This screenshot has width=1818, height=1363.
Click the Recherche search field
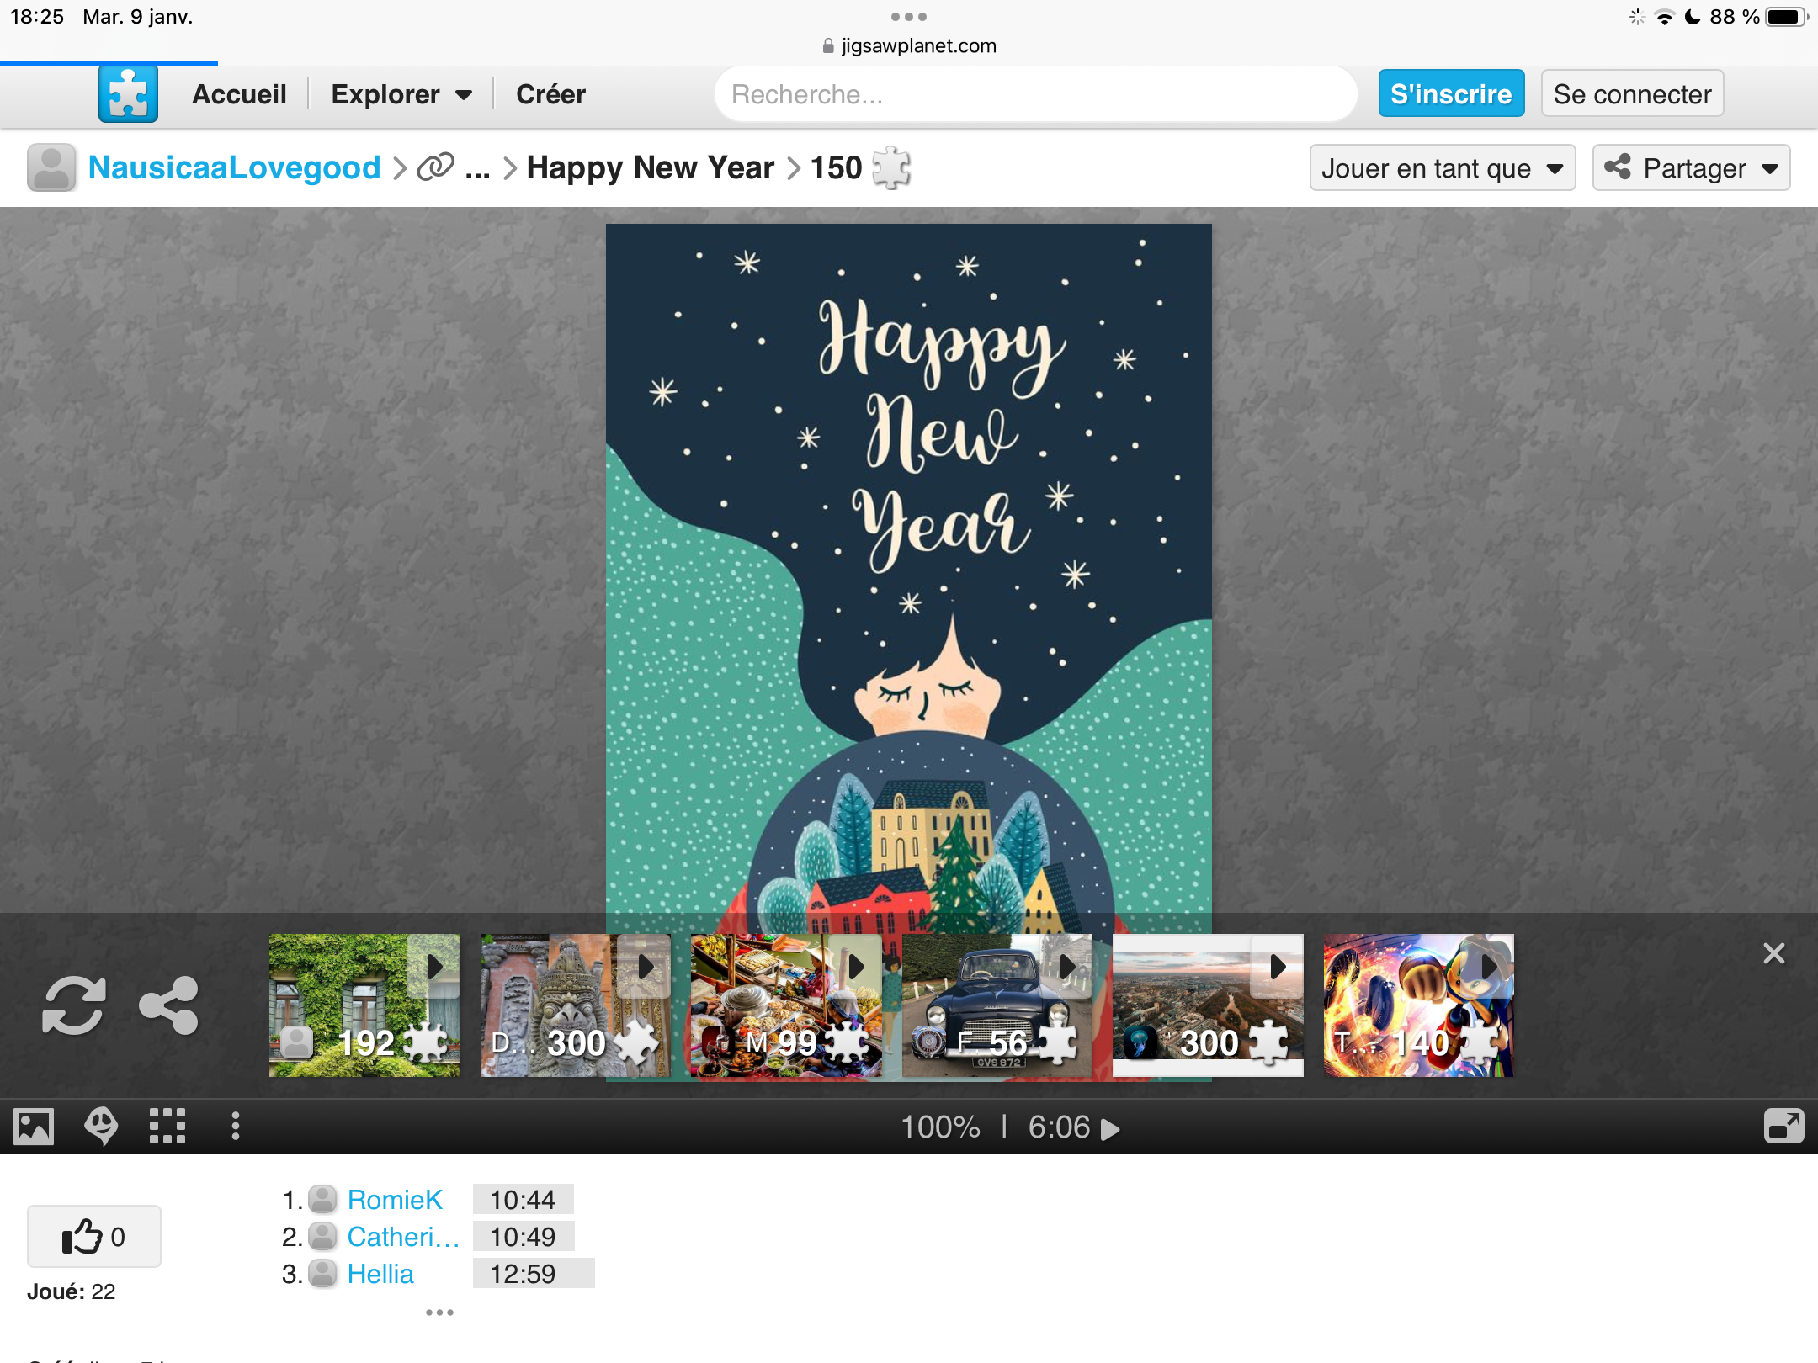(1035, 94)
